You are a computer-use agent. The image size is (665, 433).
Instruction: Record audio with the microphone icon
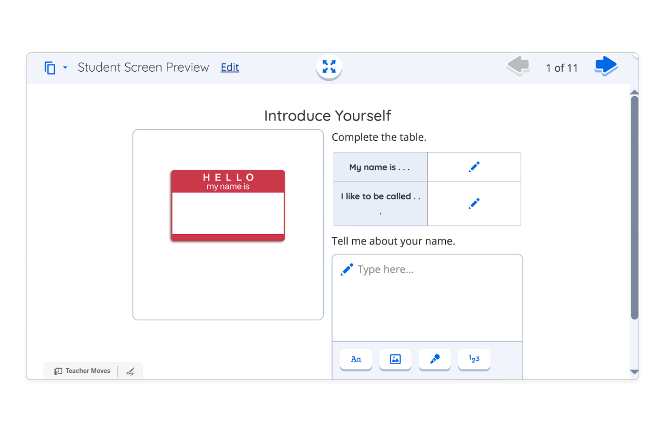point(435,359)
